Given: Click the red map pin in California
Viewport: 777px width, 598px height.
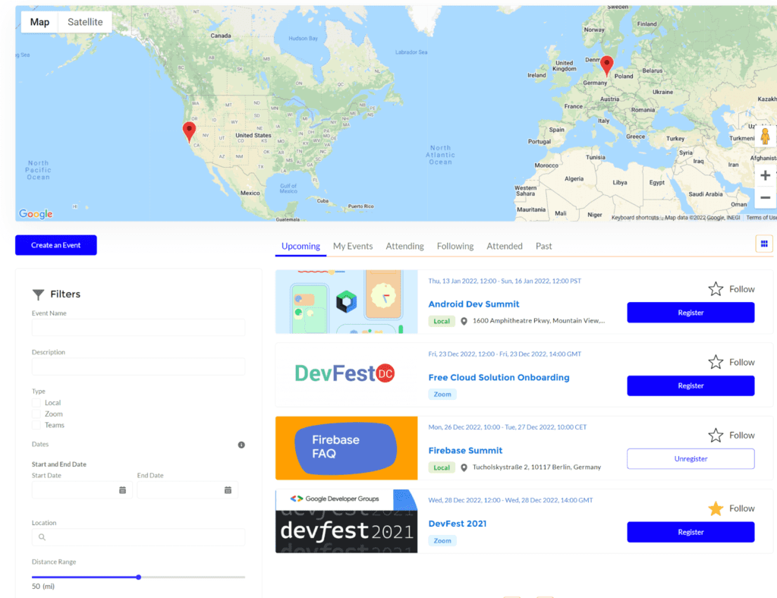Looking at the screenshot, I should click(189, 132).
